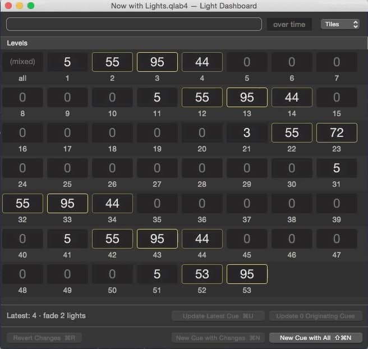Close the Light Dashboard window

pyautogui.click(x=8, y=6)
